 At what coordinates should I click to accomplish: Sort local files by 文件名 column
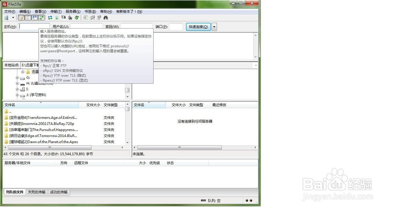pos(41,105)
